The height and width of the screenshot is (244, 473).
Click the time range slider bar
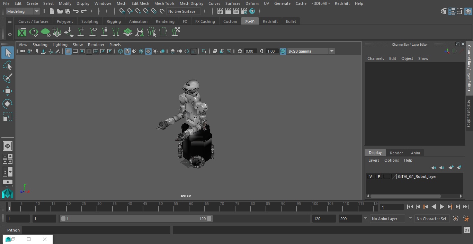tap(136, 219)
